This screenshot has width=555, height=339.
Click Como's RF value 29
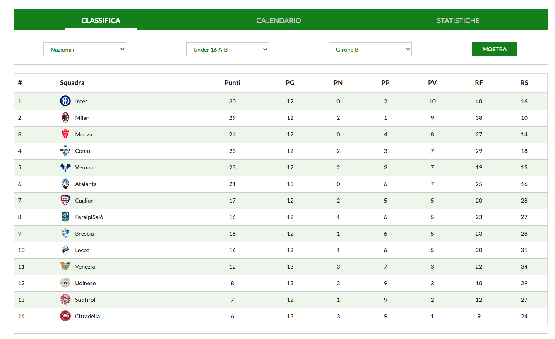click(479, 151)
